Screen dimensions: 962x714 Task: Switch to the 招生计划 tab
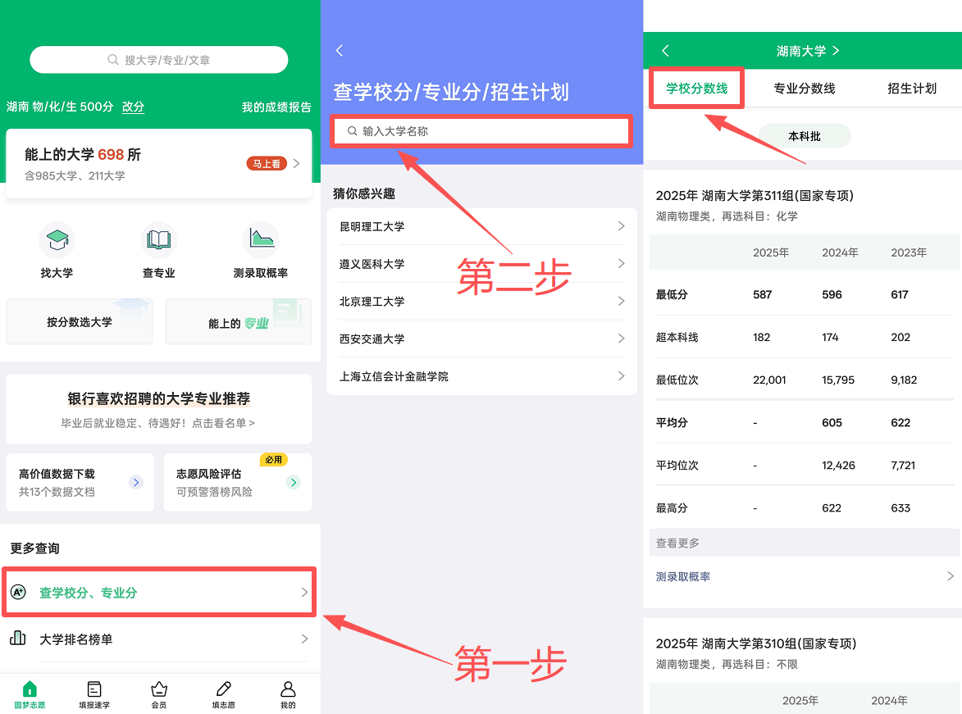tap(911, 89)
